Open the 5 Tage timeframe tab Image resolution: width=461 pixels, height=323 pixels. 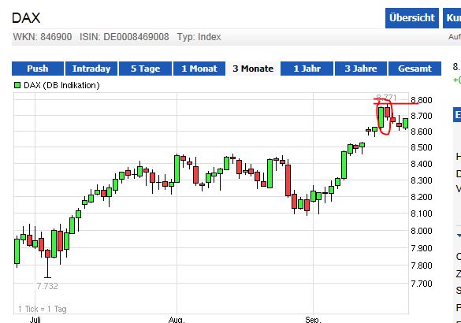(x=146, y=69)
